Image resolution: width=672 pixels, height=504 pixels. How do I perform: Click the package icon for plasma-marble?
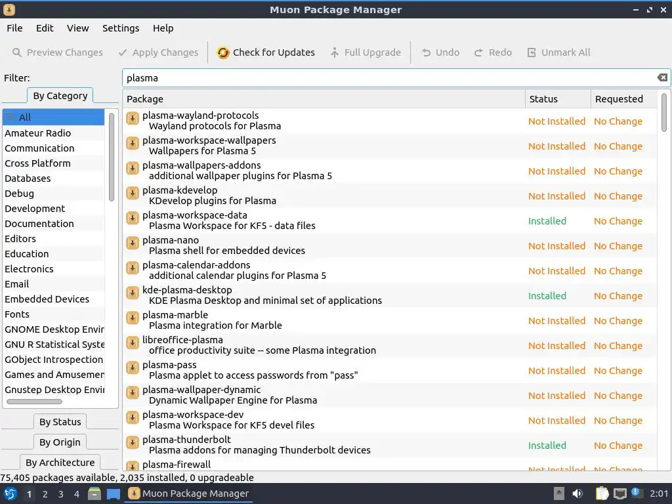coord(133,318)
